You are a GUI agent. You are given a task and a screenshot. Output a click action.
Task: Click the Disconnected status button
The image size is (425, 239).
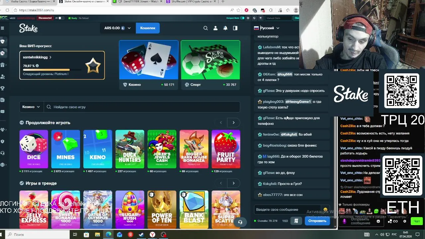tap(45, 18)
